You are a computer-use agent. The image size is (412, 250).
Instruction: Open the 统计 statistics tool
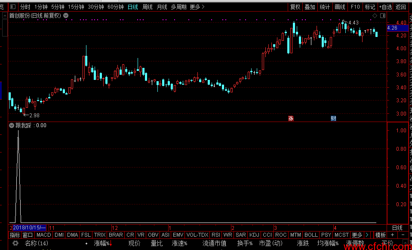[x=325, y=7]
